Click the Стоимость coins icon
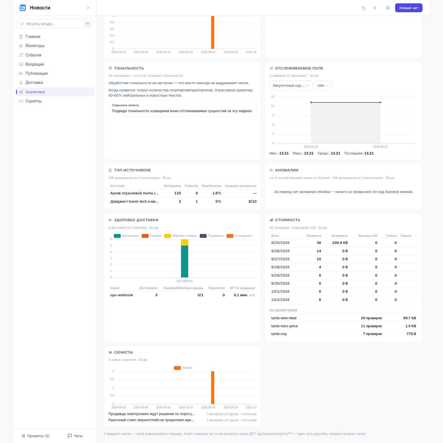443x443 pixels. [x=271, y=220]
